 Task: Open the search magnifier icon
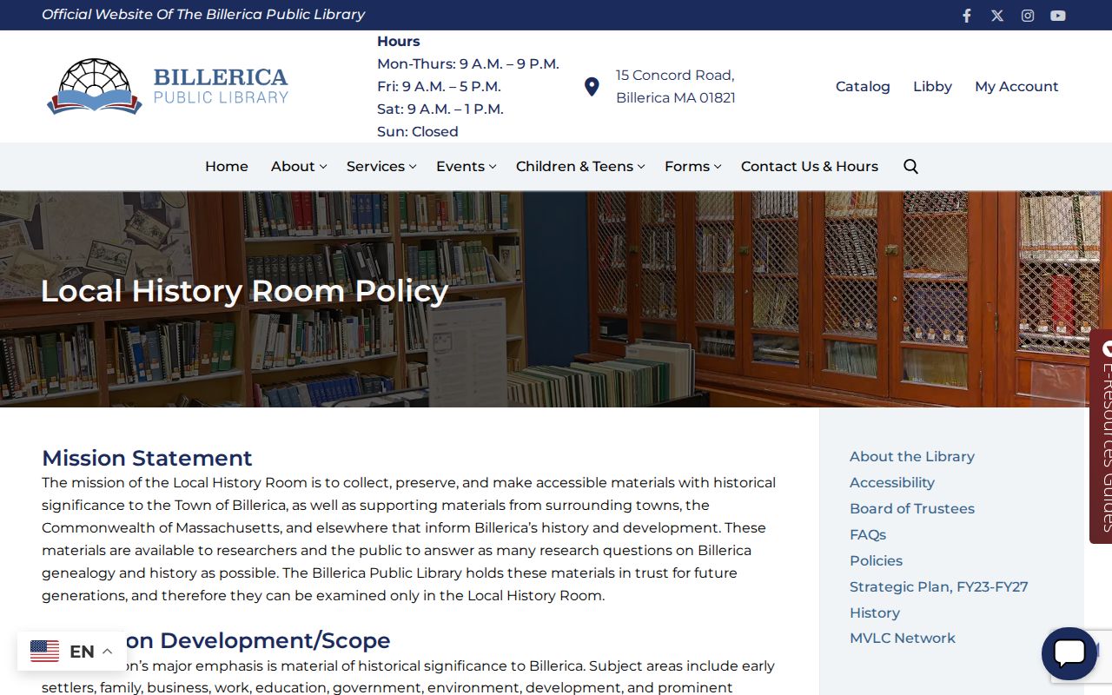coord(910,166)
